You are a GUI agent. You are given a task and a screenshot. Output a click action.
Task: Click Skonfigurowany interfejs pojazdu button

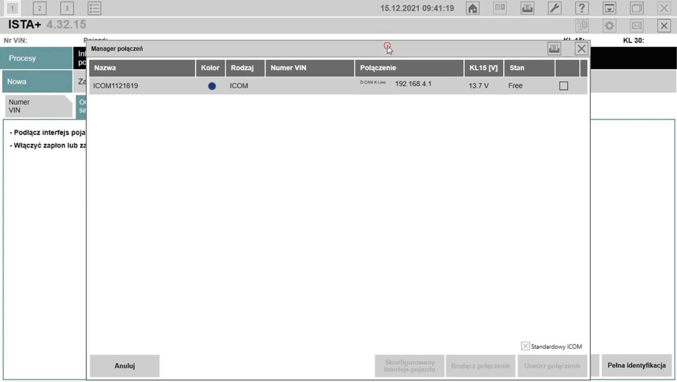(409, 366)
